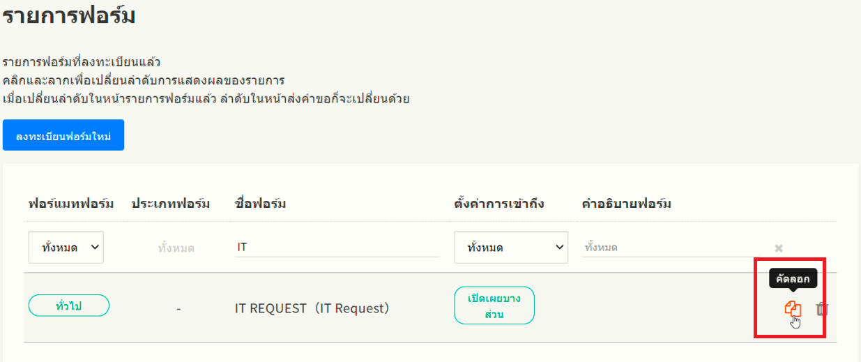Click the ทั่วไป format badge

69,306
